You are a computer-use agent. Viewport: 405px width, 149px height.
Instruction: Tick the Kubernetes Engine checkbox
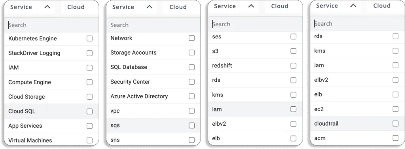pyautogui.click(x=89, y=38)
